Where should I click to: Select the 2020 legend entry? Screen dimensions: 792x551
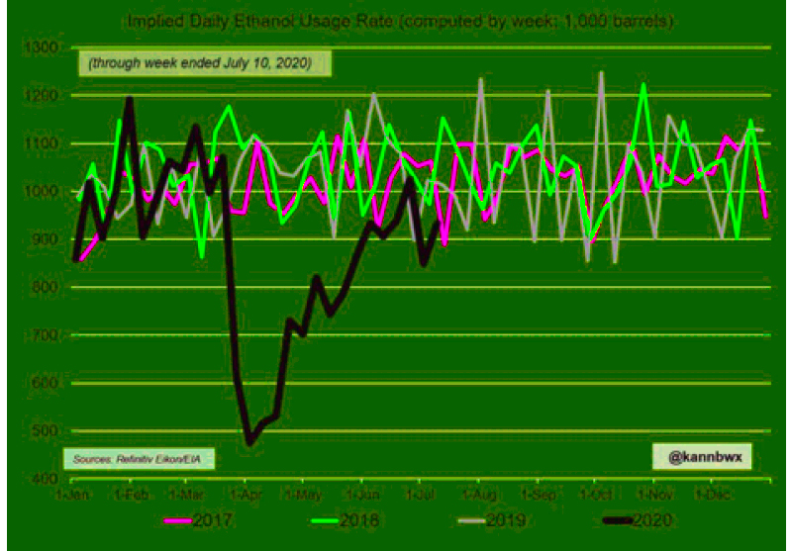(x=637, y=519)
